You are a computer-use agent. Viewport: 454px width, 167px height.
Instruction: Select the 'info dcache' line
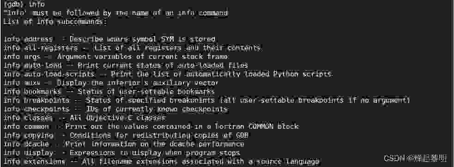pos(124,144)
